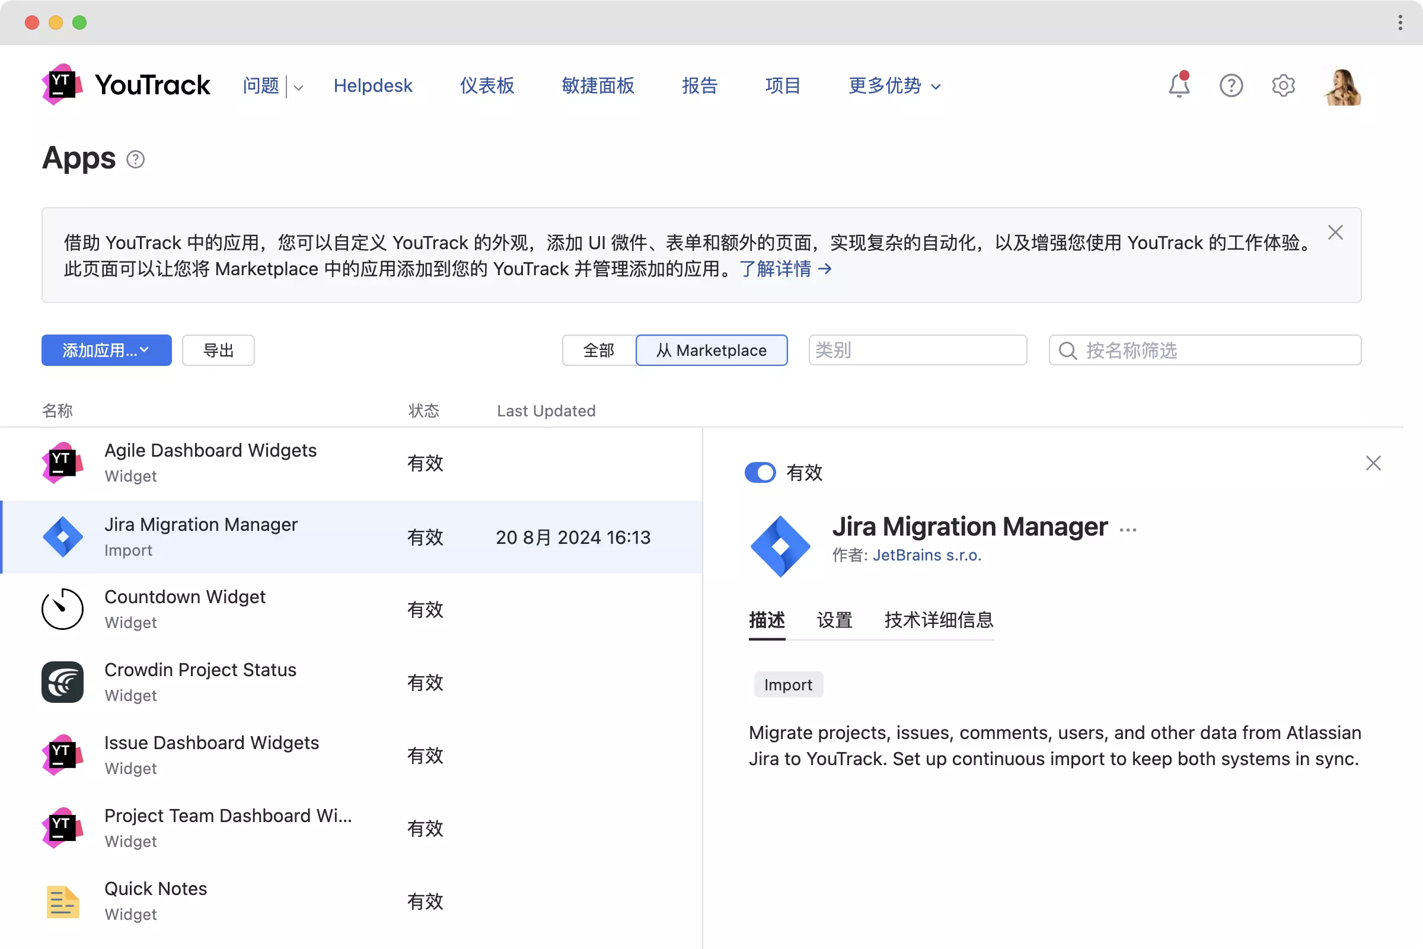The height and width of the screenshot is (949, 1423).
Task: Open the user profile avatar
Action: [x=1342, y=87]
